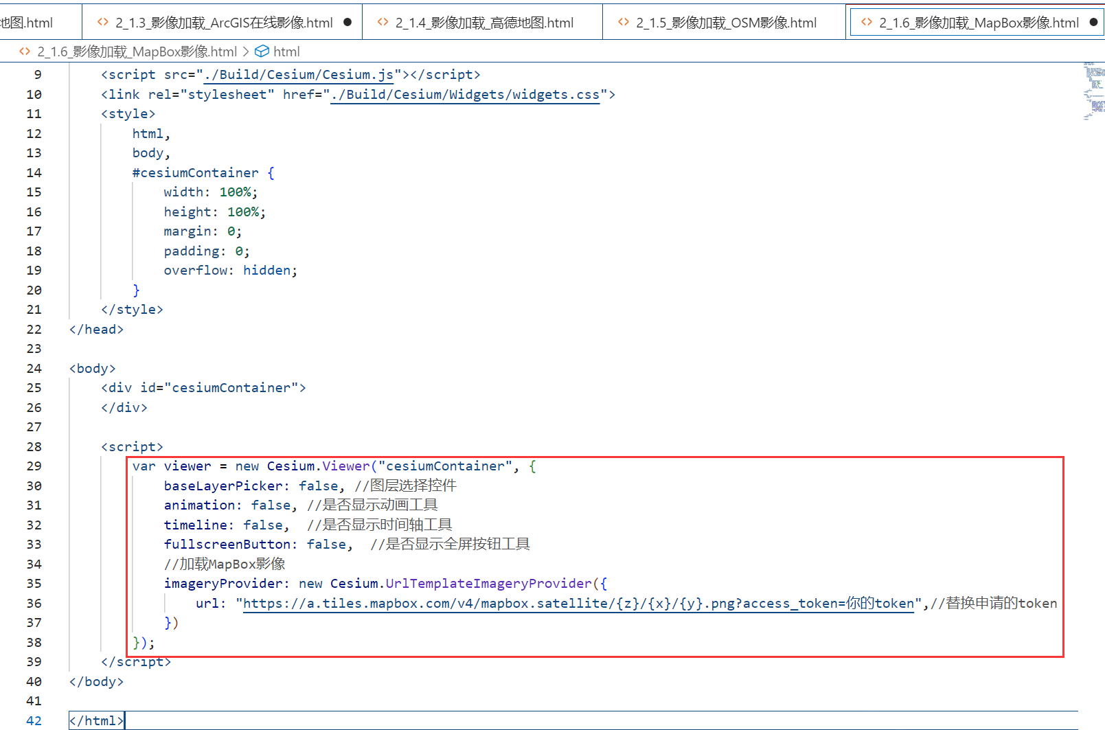Click UrlTemplateImageryProvider class name
The width and height of the screenshot is (1105, 730).
click(x=488, y=584)
